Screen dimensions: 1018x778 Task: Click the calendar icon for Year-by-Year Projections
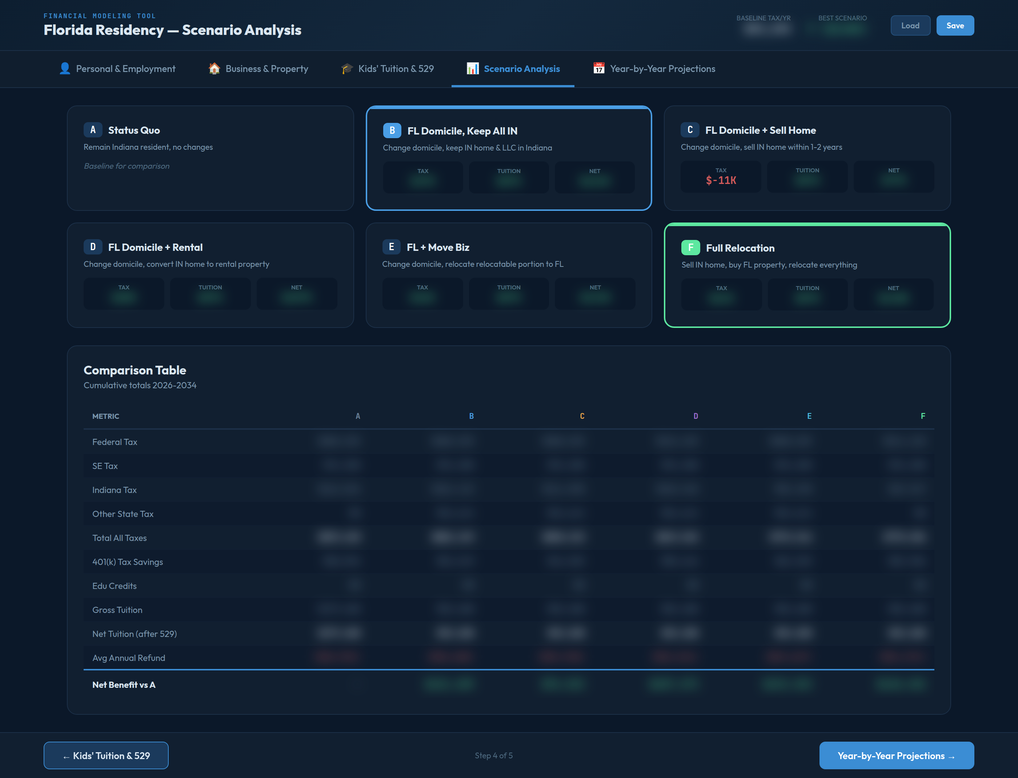[598, 69]
